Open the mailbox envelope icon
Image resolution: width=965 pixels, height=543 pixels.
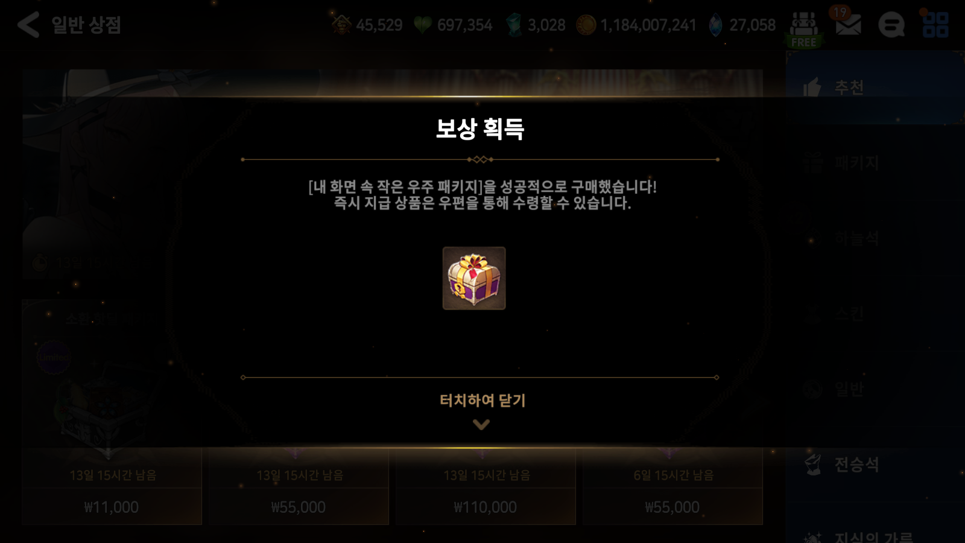848,25
